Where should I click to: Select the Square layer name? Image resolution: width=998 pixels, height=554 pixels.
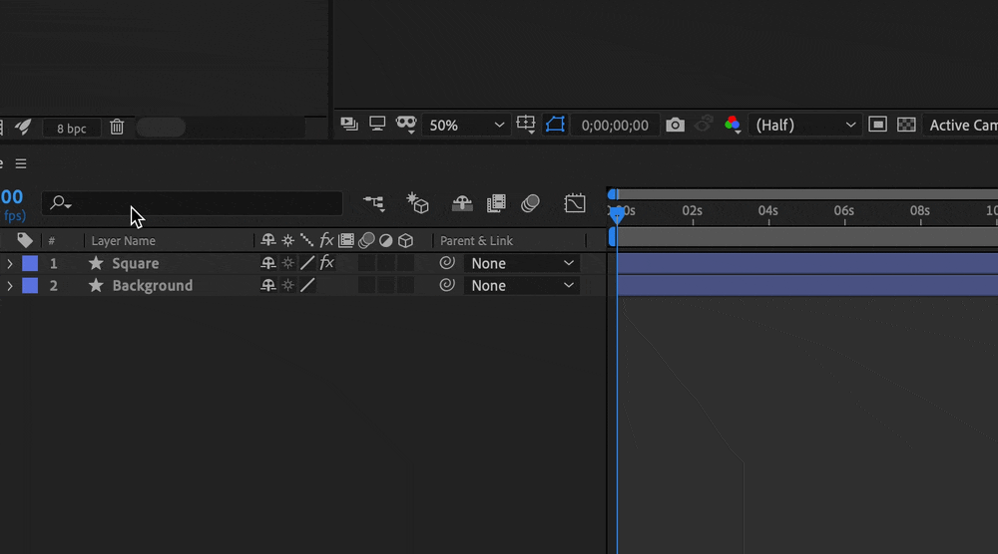pos(136,263)
